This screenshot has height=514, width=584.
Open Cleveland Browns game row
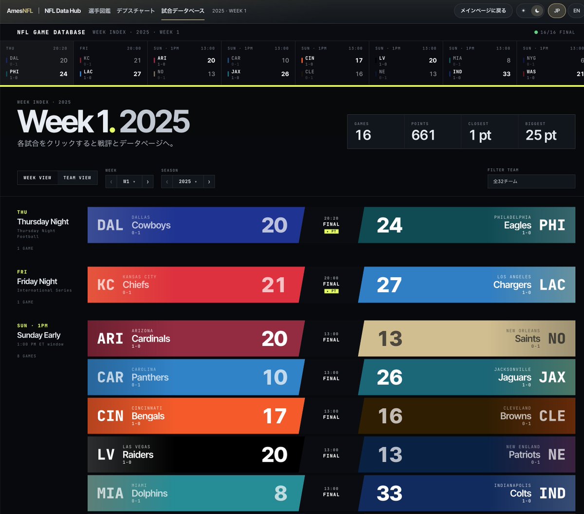pos(467,416)
